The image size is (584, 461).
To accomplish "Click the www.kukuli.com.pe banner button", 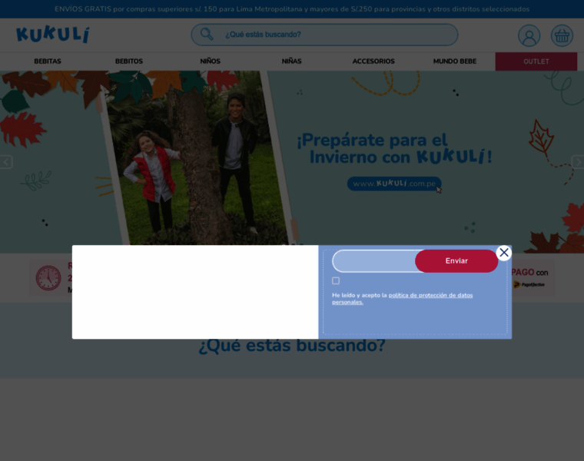I will pos(394,184).
